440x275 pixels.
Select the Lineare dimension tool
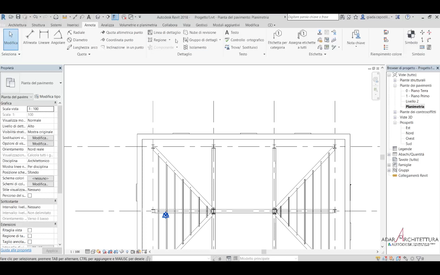coord(44,37)
